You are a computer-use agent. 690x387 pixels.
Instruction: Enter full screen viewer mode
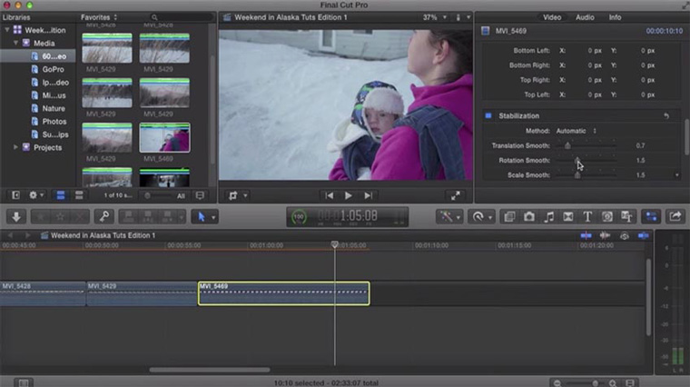[456, 195]
